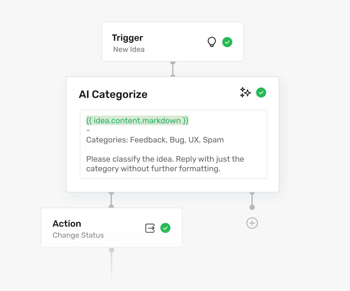Viewport: 350px width, 291px height.
Task: Click the green checkmark on Trigger node
Action: pyautogui.click(x=227, y=42)
